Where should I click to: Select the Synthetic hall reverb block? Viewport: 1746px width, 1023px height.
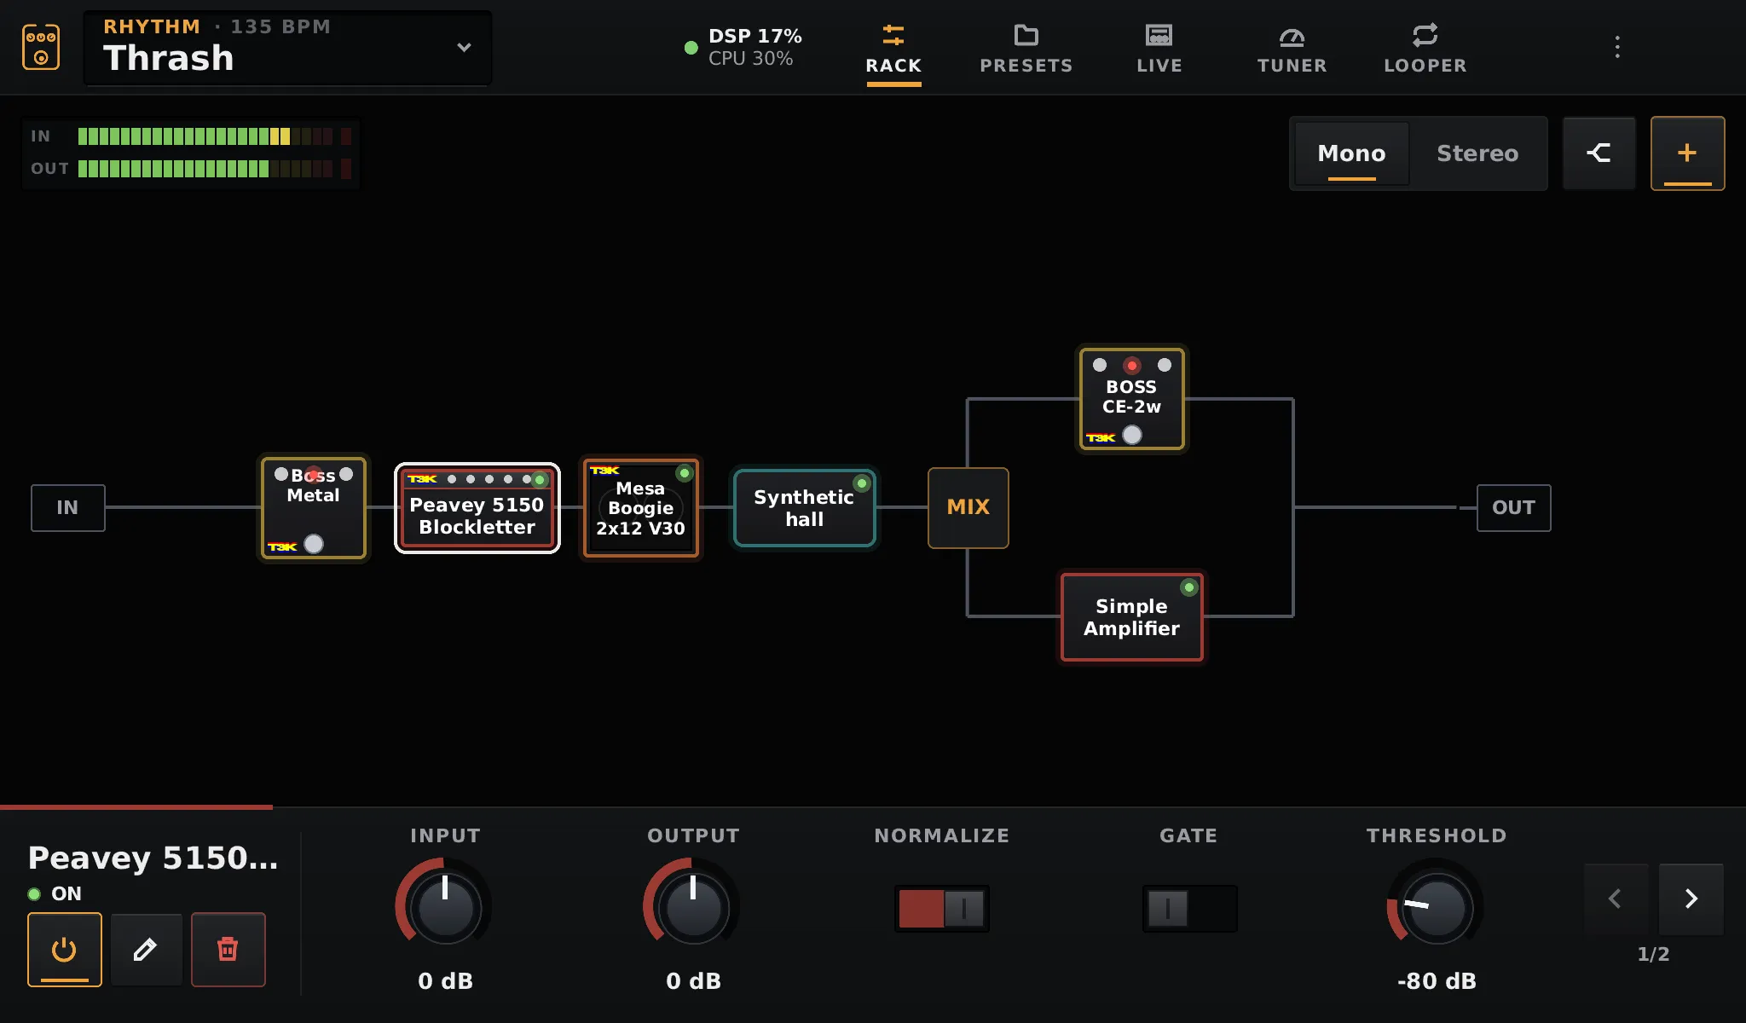tap(805, 508)
